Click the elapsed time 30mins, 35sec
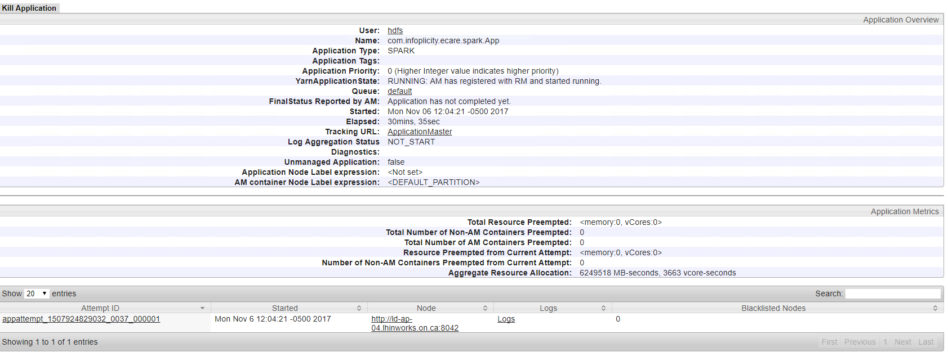948x357 pixels. click(414, 121)
